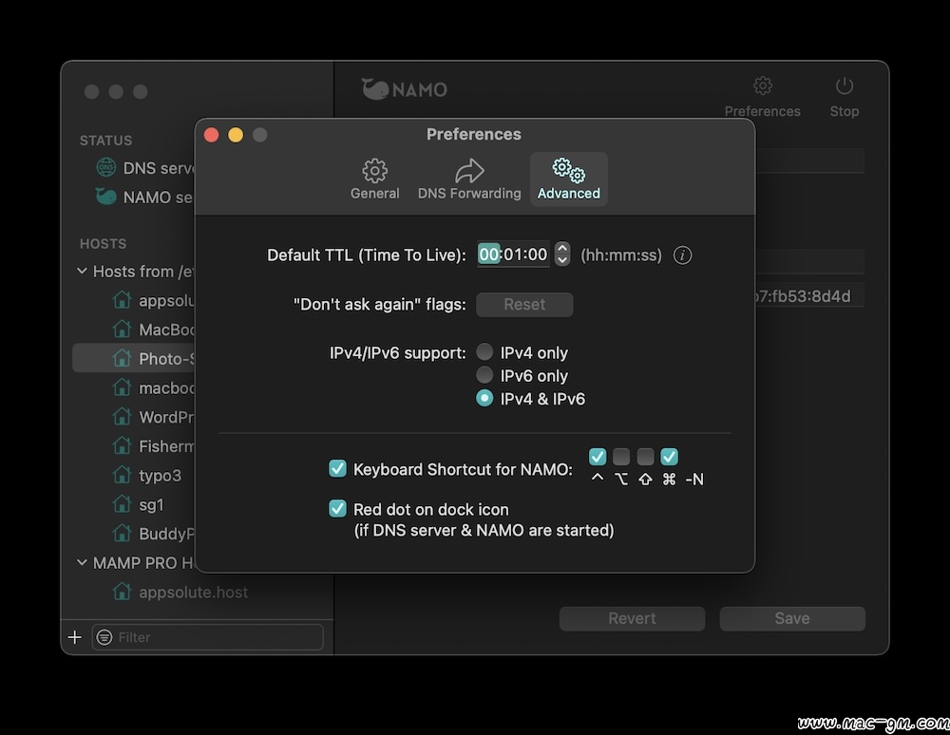Image resolution: width=950 pixels, height=735 pixels.
Task: Select the Advanced preferences tab
Action: coord(568,179)
